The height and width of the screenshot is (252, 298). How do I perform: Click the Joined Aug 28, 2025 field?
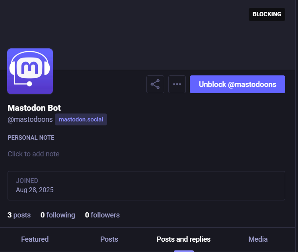coord(146,185)
